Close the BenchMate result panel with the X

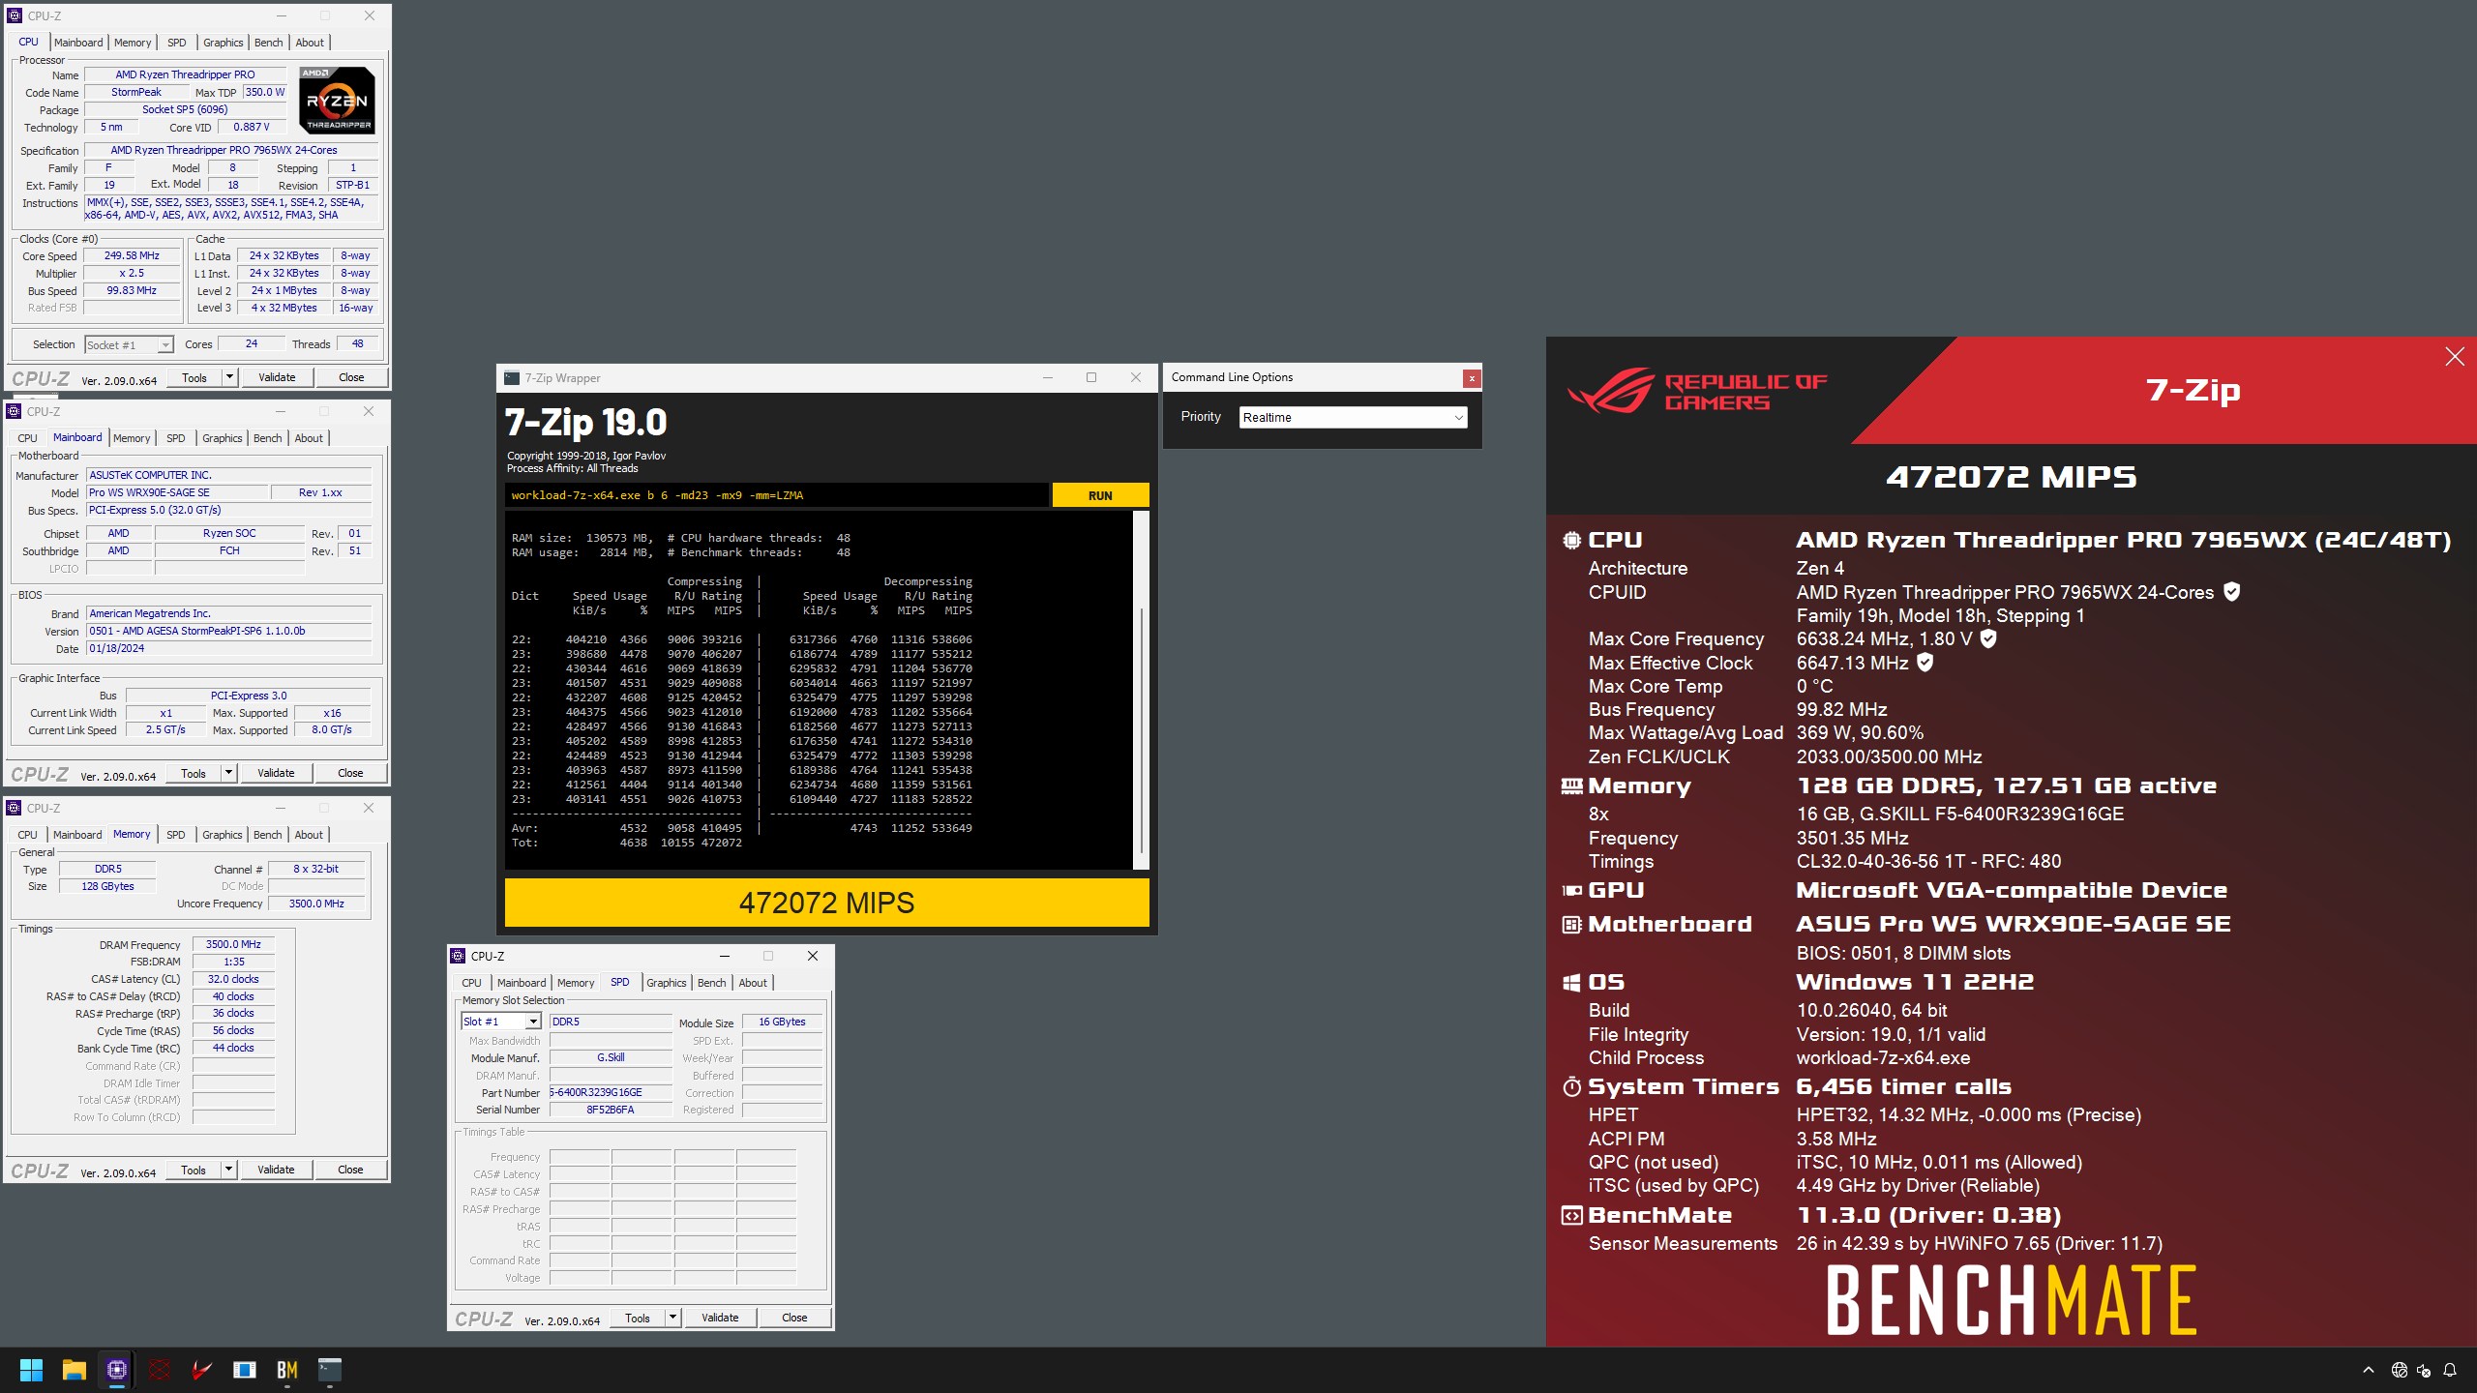2455,357
